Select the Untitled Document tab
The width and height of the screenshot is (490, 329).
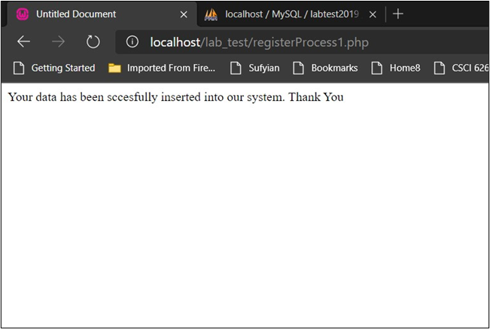102,14
